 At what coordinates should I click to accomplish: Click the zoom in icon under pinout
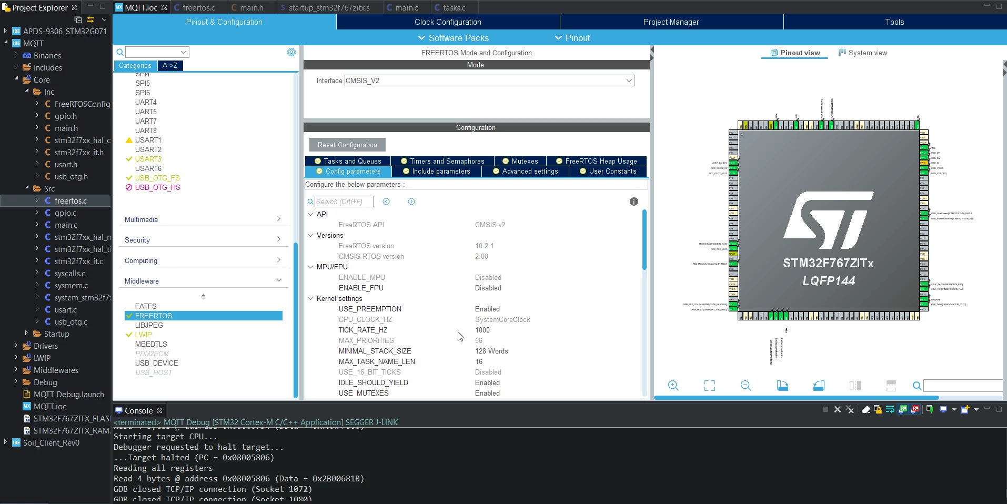click(x=673, y=386)
